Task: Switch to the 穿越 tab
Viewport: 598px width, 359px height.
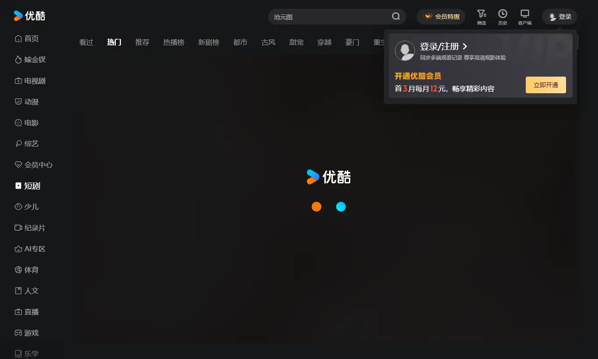Action: tap(324, 42)
